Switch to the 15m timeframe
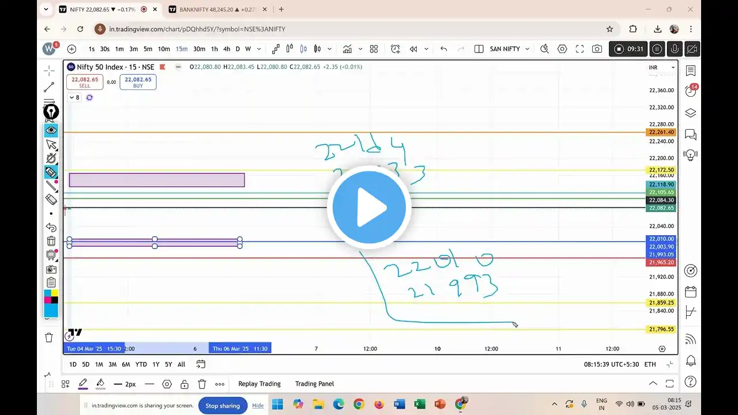 (x=182, y=49)
